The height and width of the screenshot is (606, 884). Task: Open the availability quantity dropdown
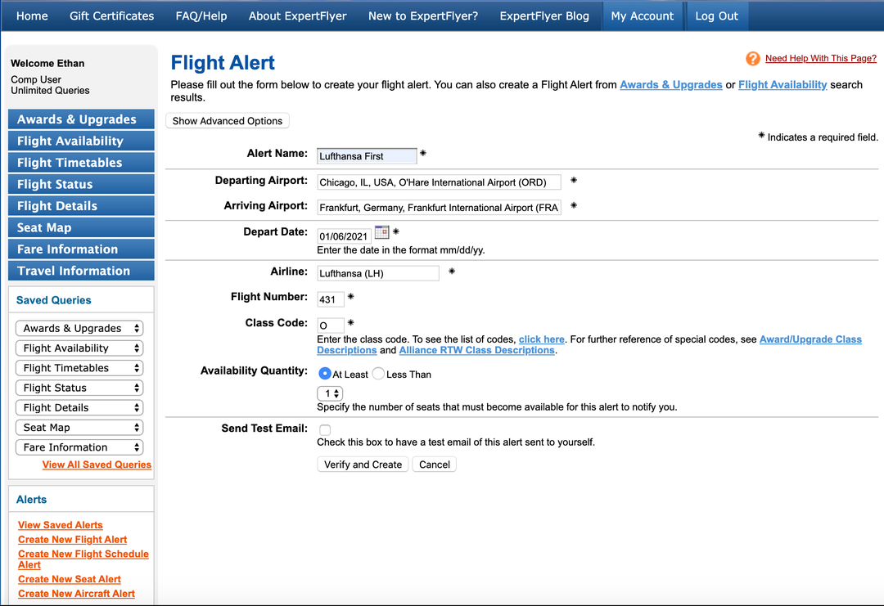point(329,393)
